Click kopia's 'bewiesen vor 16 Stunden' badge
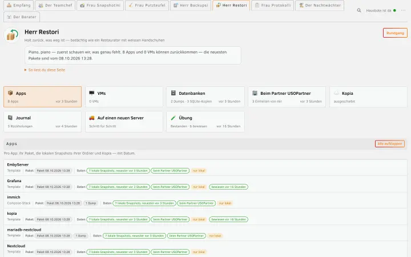Viewport: 411px width, 257px height. (x=228, y=219)
